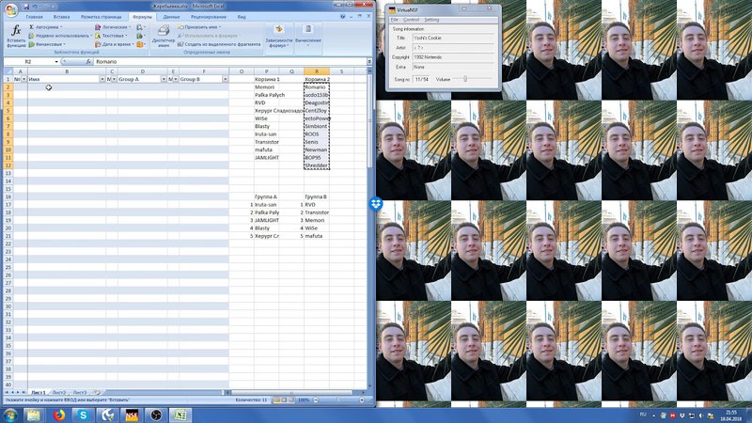Open the Name Manager (Диспетчер имен)
The image size is (752, 423).
164,36
